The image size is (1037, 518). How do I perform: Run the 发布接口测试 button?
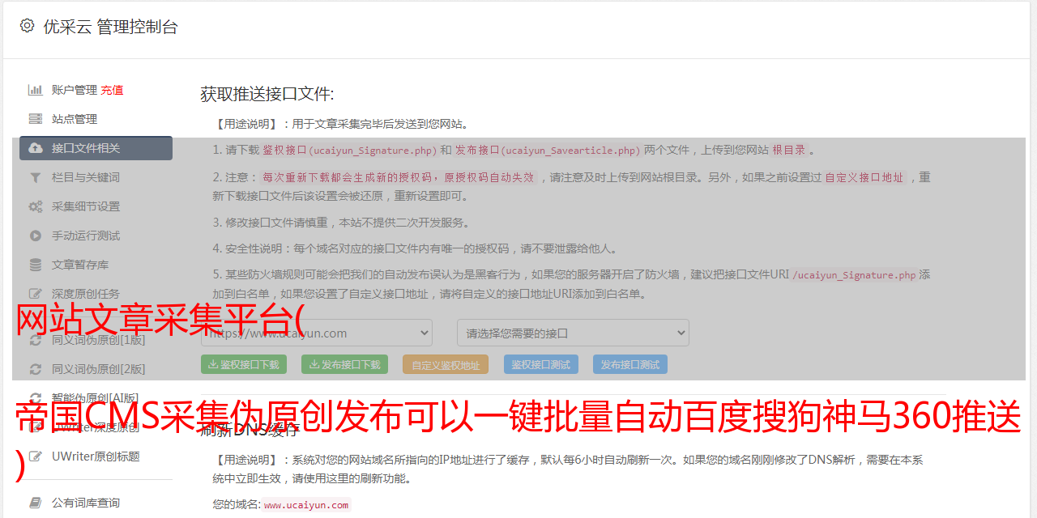tap(629, 364)
